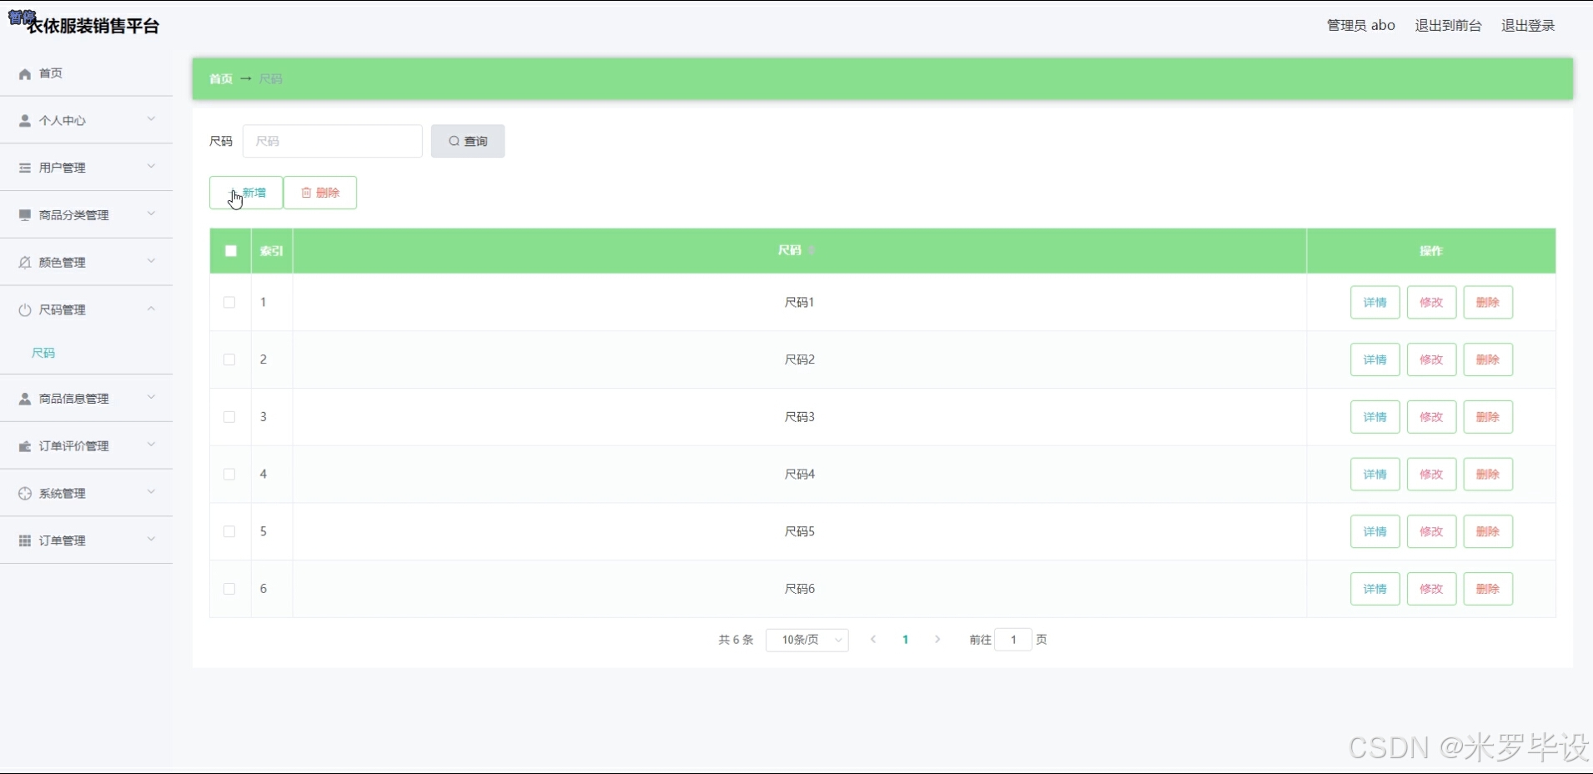Click the 衣依服装销售平台 title
This screenshot has width=1593, height=774.
(93, 26)
